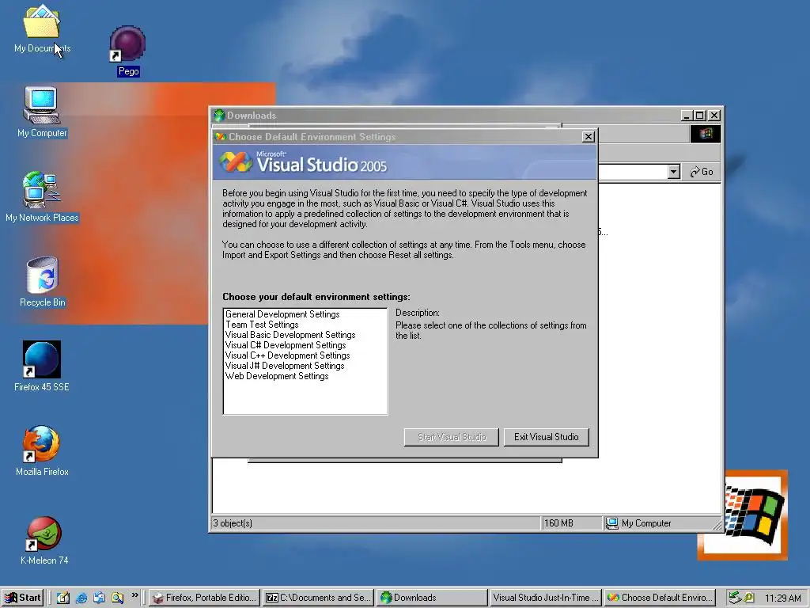Choose Visual C# Development Settings
Image resolution: width=810 pixels, height=608 pixels.
click(x=286, y=345)
